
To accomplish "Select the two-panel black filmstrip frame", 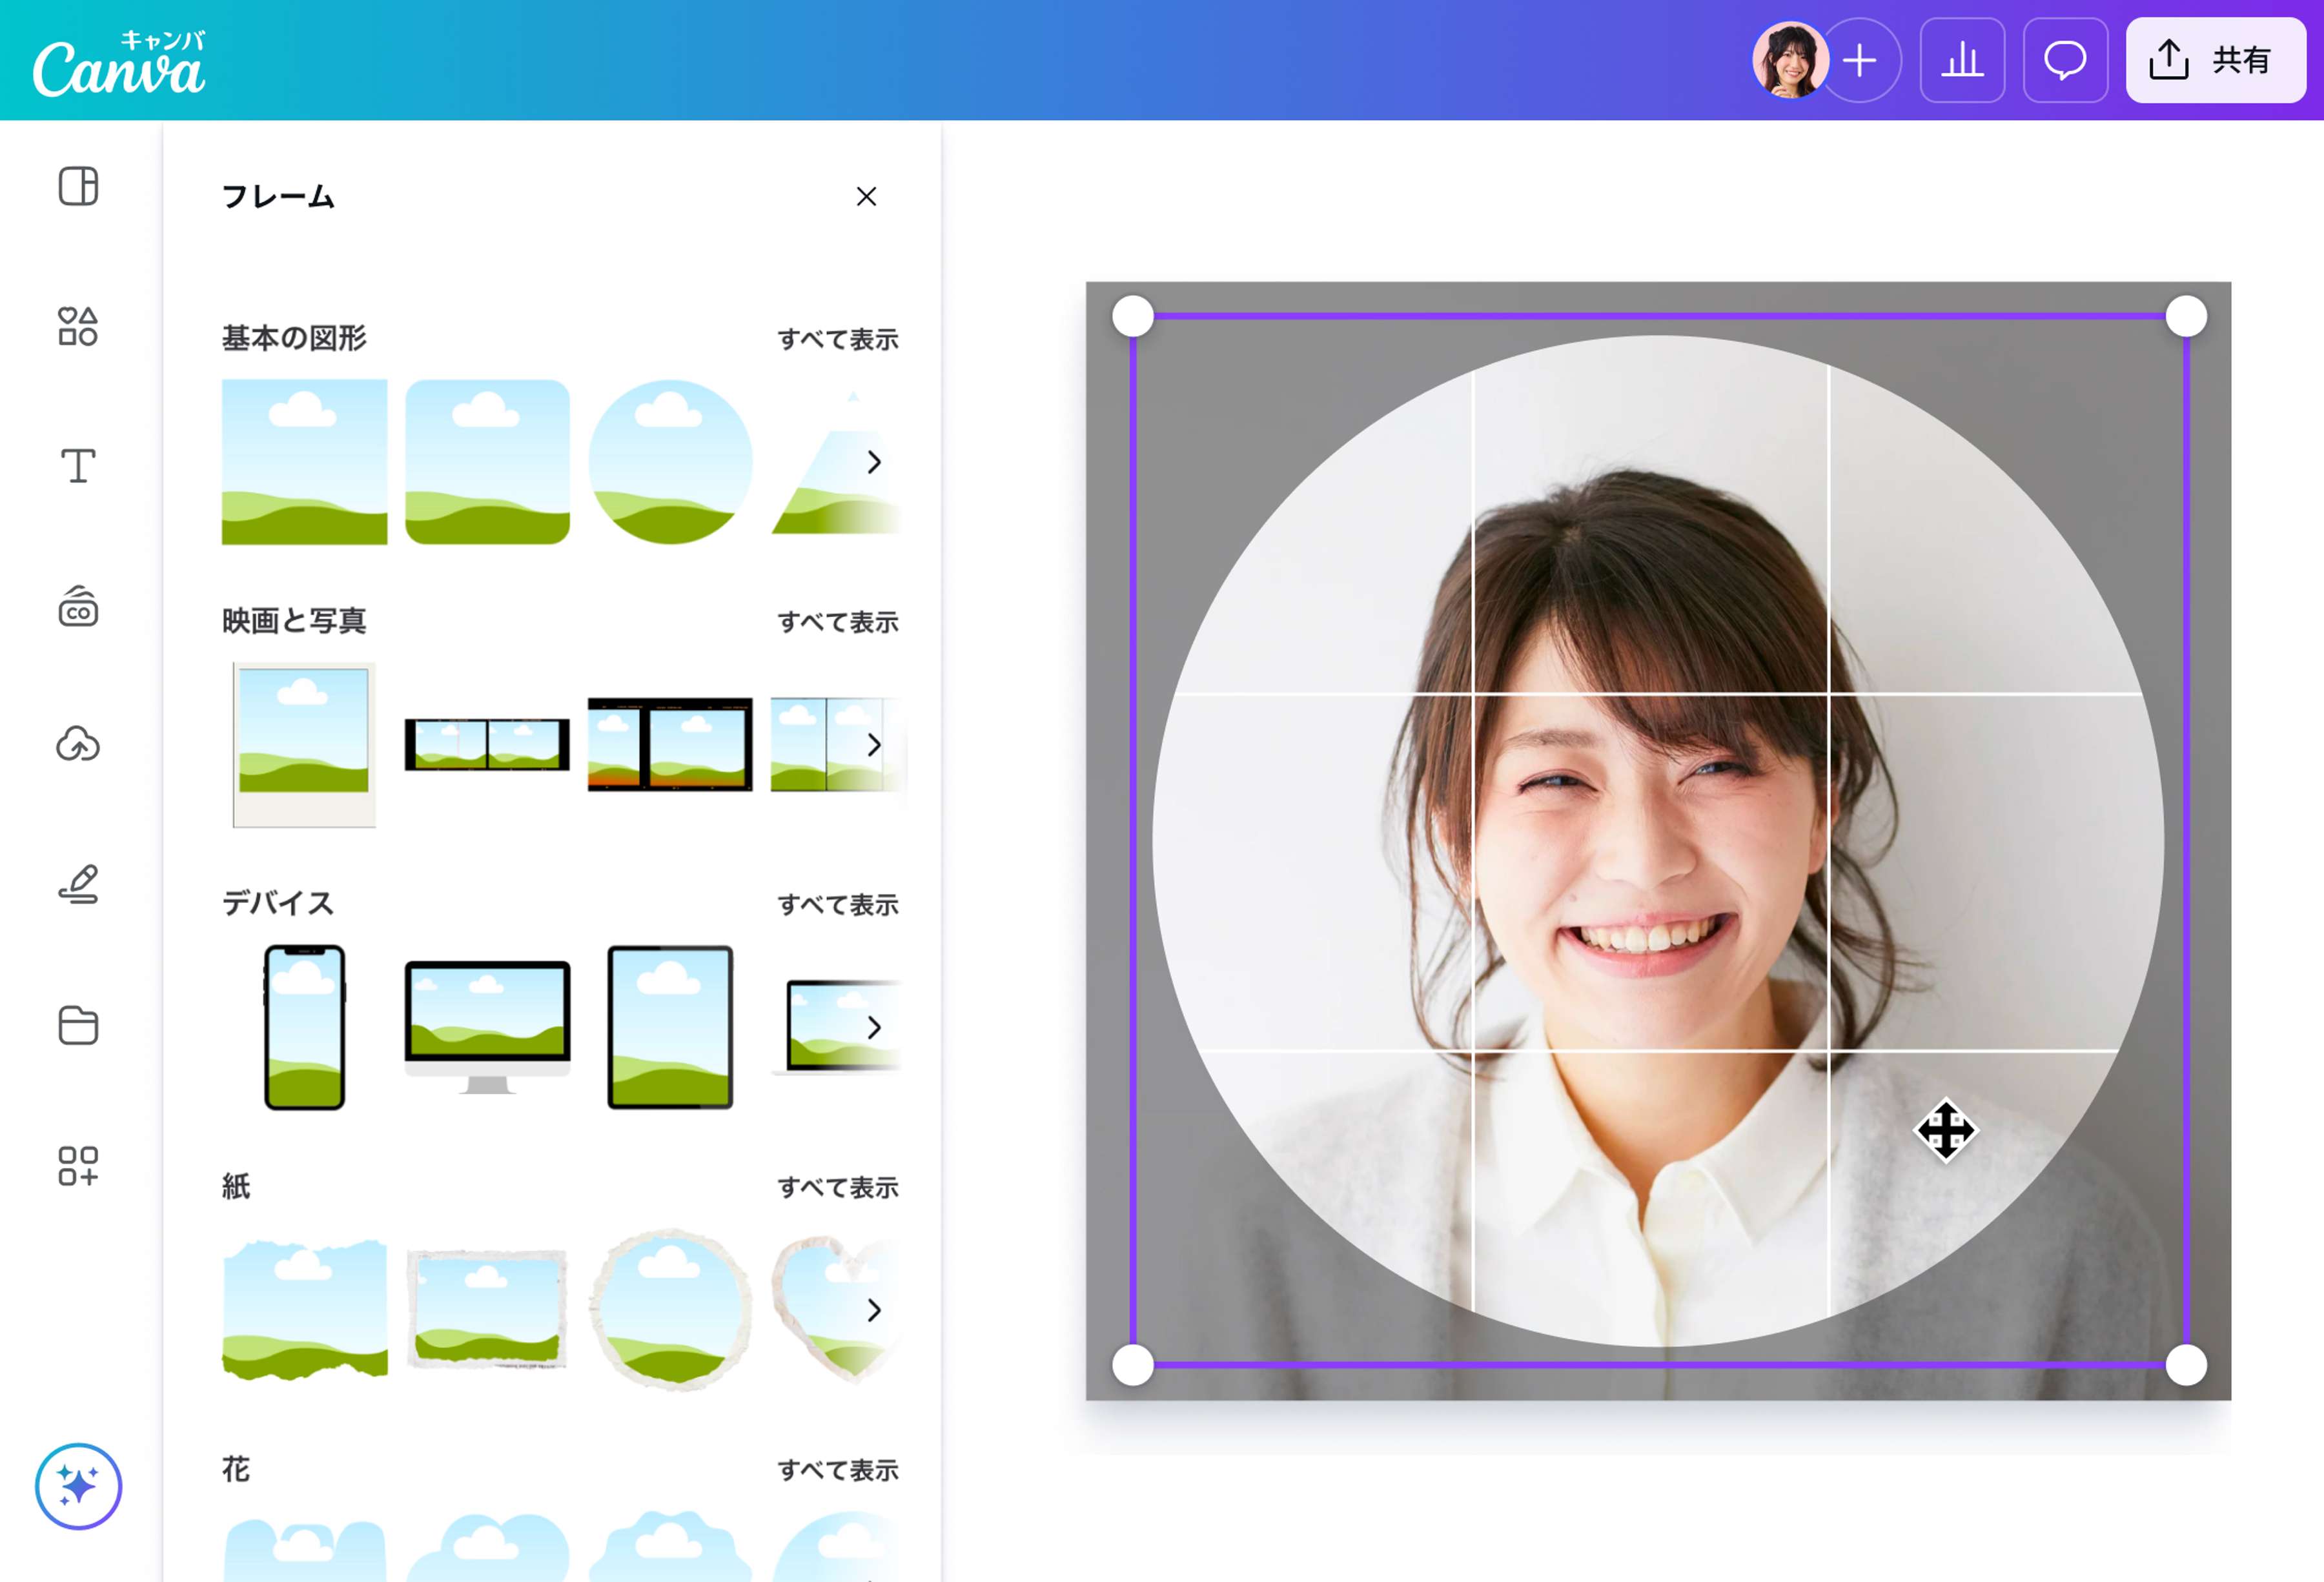I will [487, 745].
